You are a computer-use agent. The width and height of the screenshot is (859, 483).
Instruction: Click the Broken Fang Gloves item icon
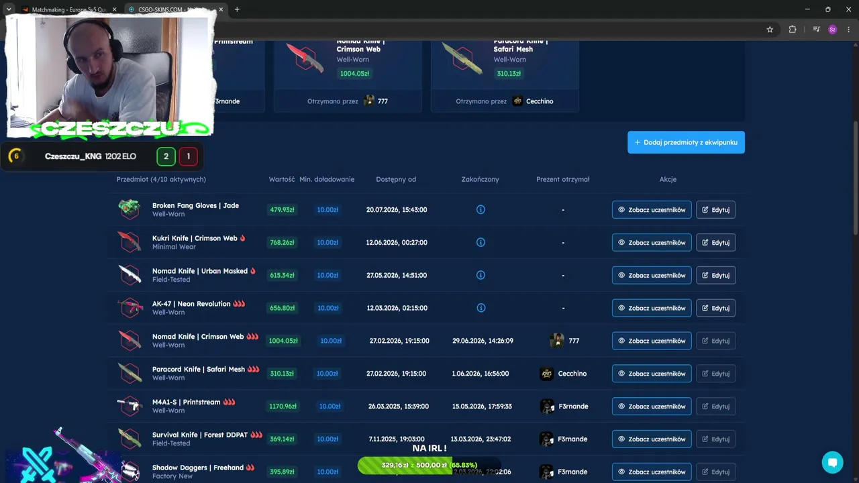point(130,209)
